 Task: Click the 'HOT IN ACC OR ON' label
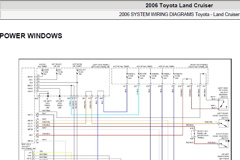coord(57,65)
